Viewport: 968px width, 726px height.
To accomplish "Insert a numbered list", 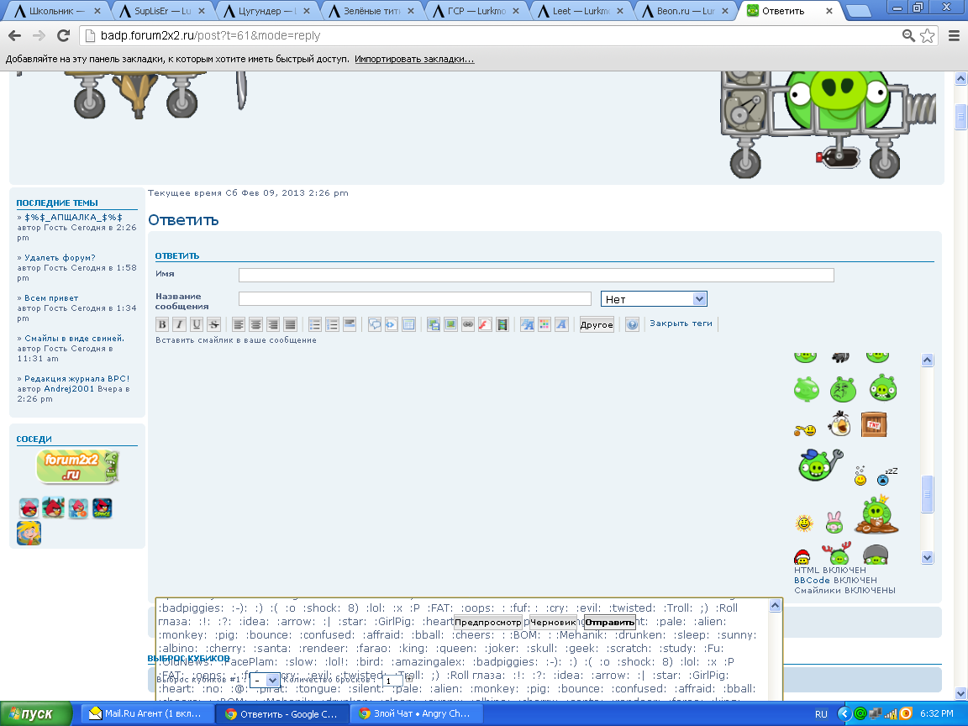I will point(333,324).
